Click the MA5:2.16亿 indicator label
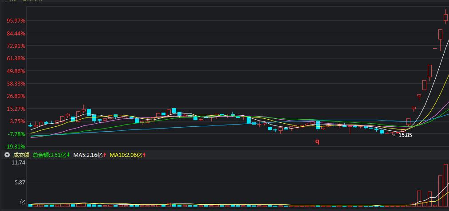The height and width of the screenshot is (211, 449). click(87, 155)
